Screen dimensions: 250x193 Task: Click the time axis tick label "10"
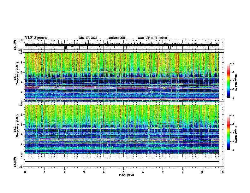pyautogui.click(x=222, y=172)
